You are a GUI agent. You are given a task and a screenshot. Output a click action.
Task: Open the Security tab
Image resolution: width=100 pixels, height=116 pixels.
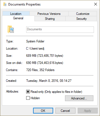point(81,19)
